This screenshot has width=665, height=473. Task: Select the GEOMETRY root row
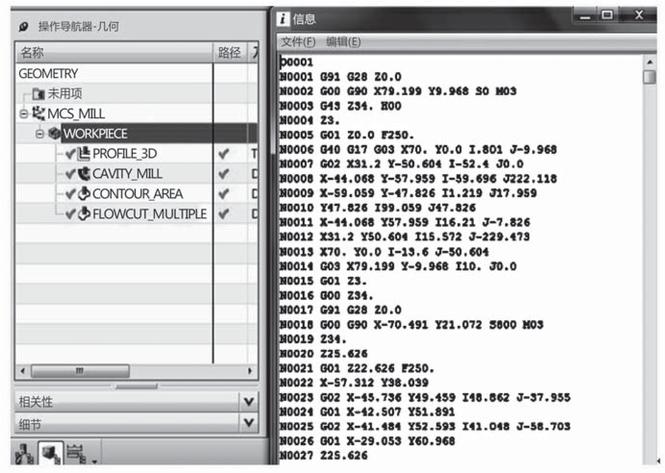[x=48, y=74]
